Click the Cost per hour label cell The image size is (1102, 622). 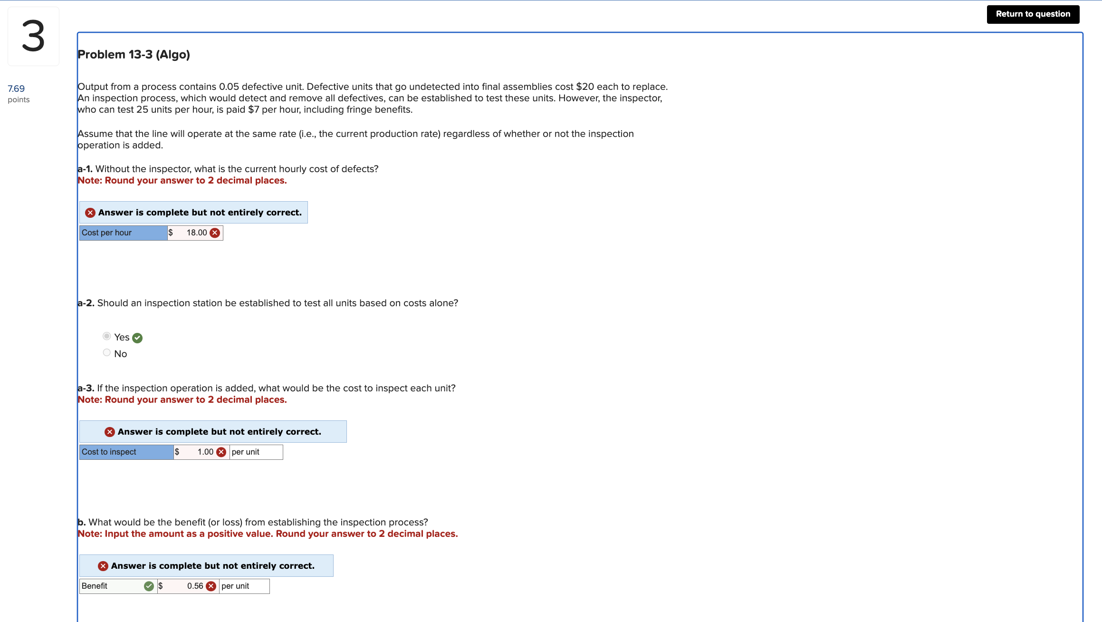[123, 233]
